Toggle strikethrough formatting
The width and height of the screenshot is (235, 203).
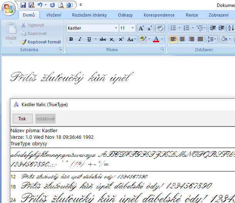click(102, 39)
